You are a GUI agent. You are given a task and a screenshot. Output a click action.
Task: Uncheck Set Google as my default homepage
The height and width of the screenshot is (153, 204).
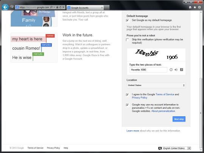tap(128, 20)
